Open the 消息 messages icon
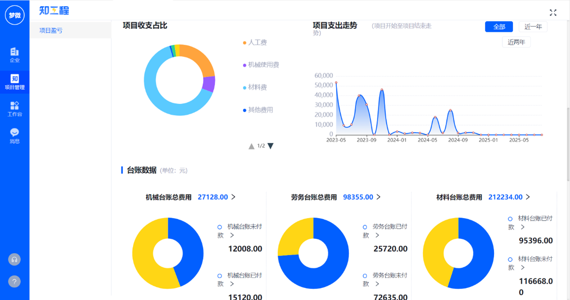 [14, 136]
